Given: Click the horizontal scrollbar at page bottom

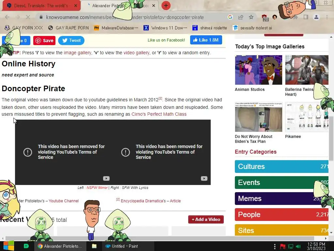Looking at the screenshot, I should [160, 238].
